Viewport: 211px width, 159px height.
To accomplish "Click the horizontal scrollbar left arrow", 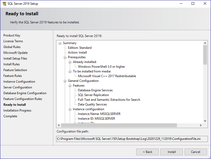I will pyautogui.click(x=59, y=125).
